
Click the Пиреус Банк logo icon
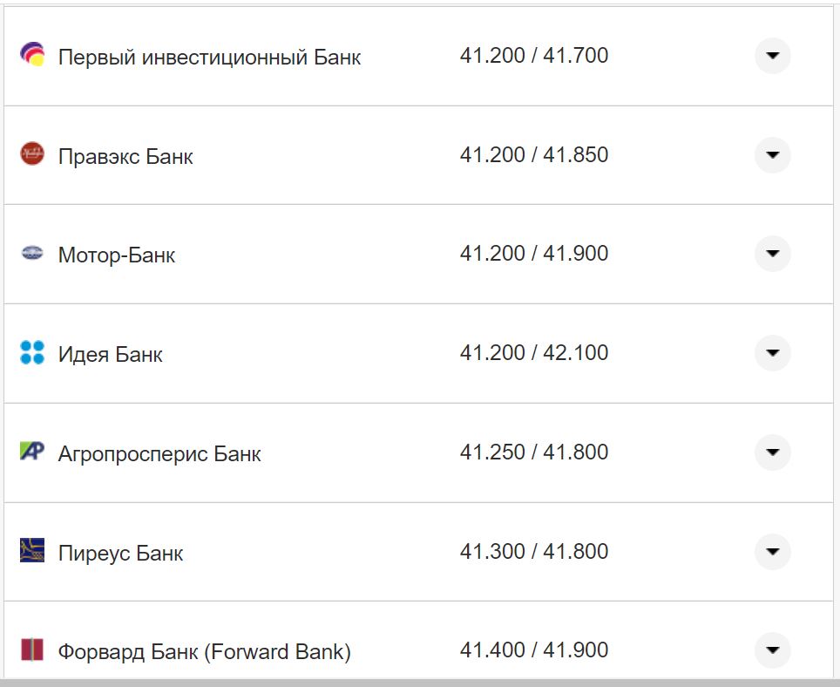[x=32, y=551]
